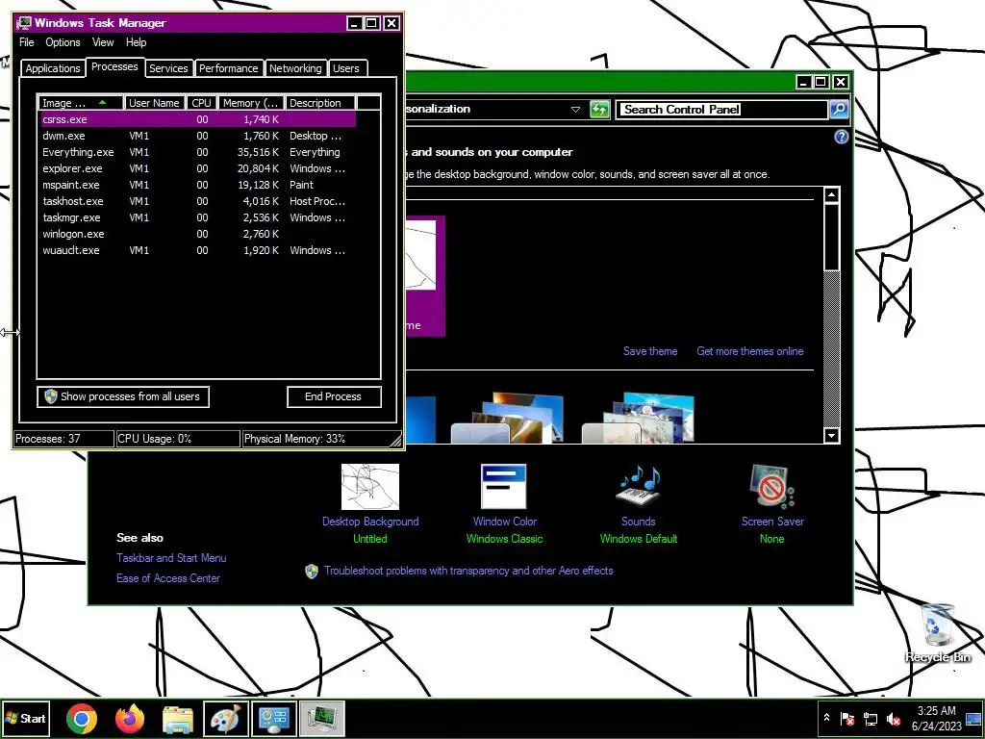Open Sounds settings icon

pyautogui.click(x=639, y=485)
